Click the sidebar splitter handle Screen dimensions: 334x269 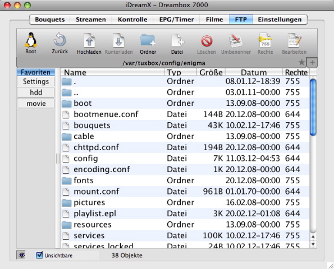point(57,159)
